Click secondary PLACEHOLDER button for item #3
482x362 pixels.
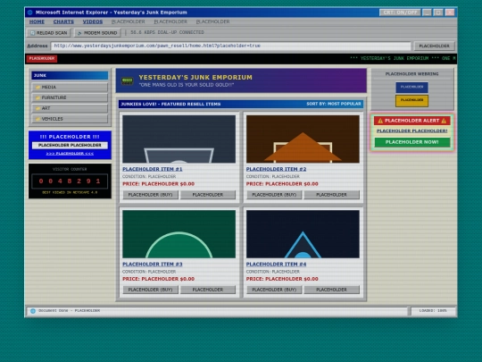(208, 290)
